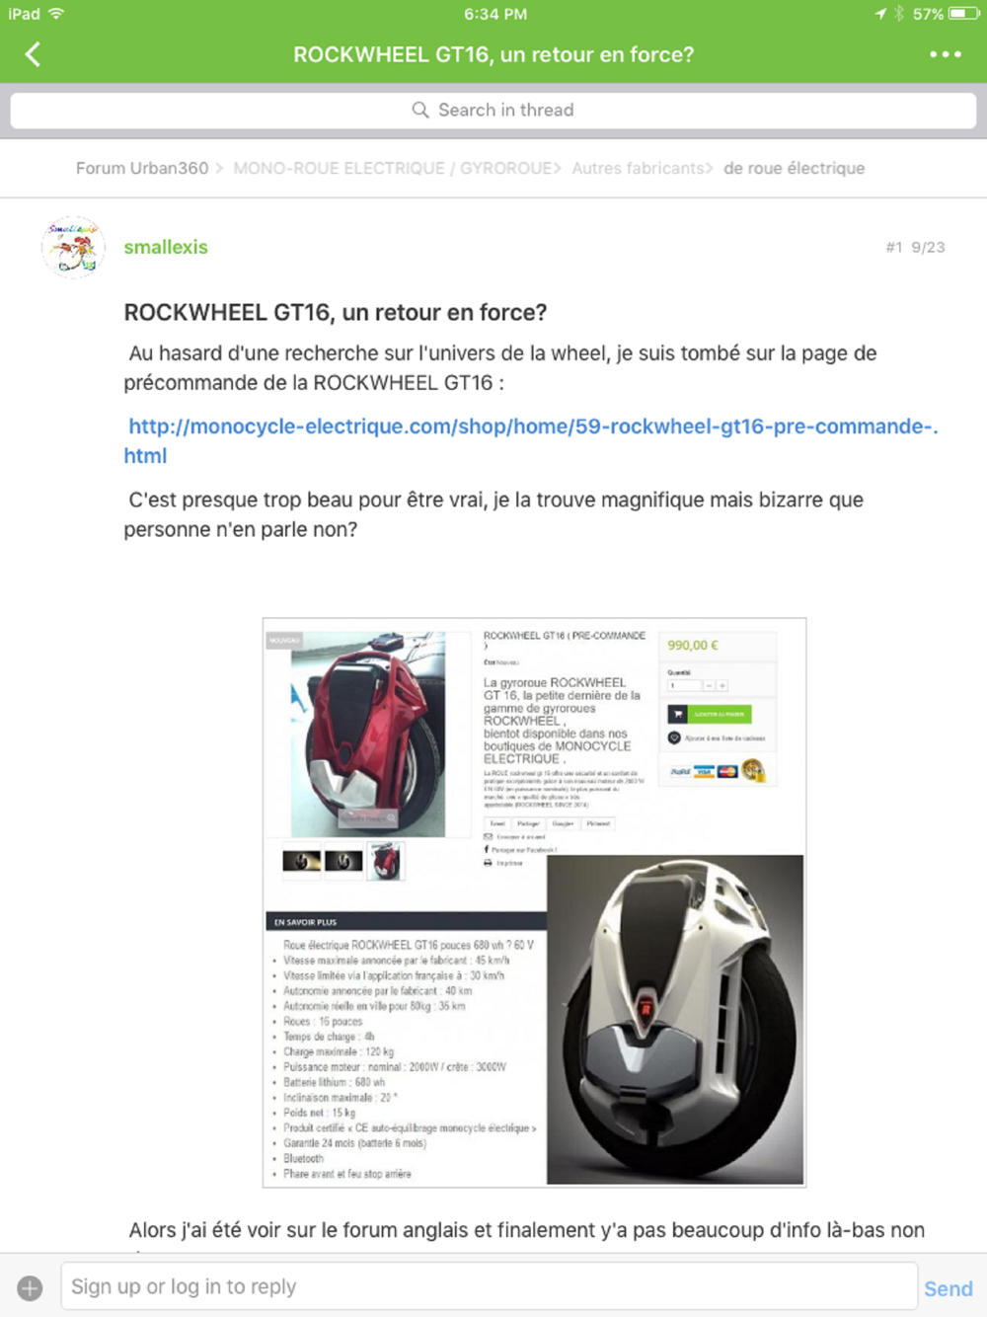Open the three-dots more options menu
The image size is (987, 1317).
click(945, 54)
